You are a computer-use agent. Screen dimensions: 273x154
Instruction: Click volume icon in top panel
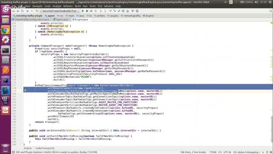point(256,2)
